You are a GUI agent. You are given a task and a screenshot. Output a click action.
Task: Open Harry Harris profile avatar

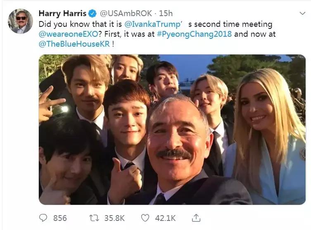(20, 21)
